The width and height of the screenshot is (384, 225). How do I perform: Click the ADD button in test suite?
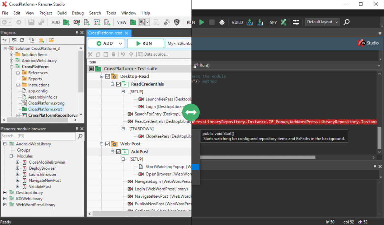point(106,44)
